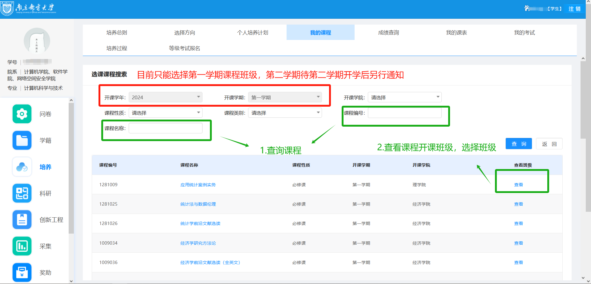This screenshot has height=284, width=591.
Task: Select the 培养 cloud icon
Action: pyautogui.click(x=22, y=167)
